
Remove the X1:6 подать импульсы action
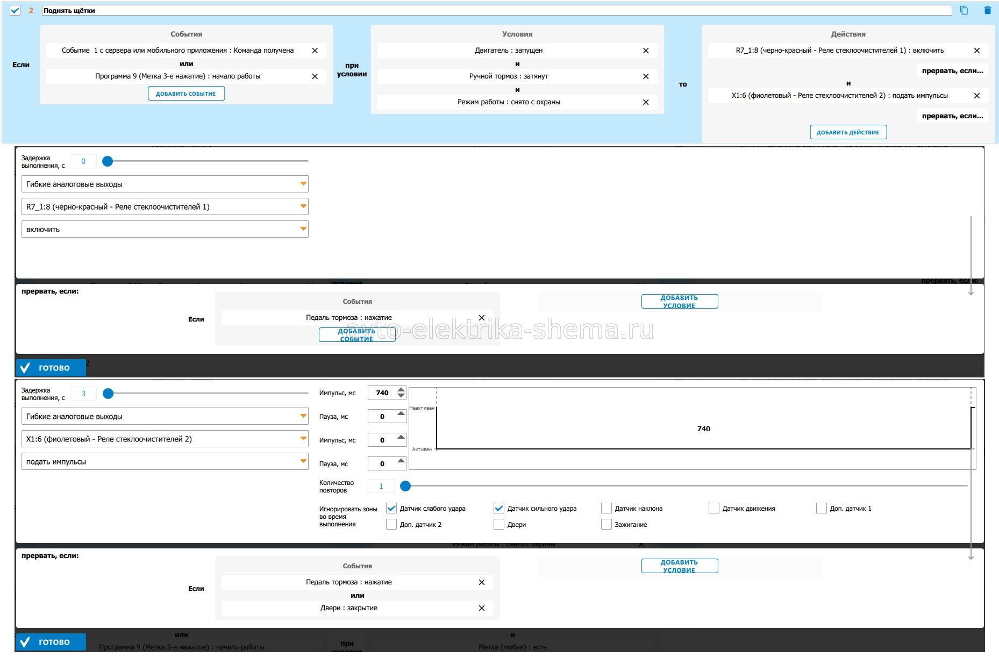click(977, 96)
